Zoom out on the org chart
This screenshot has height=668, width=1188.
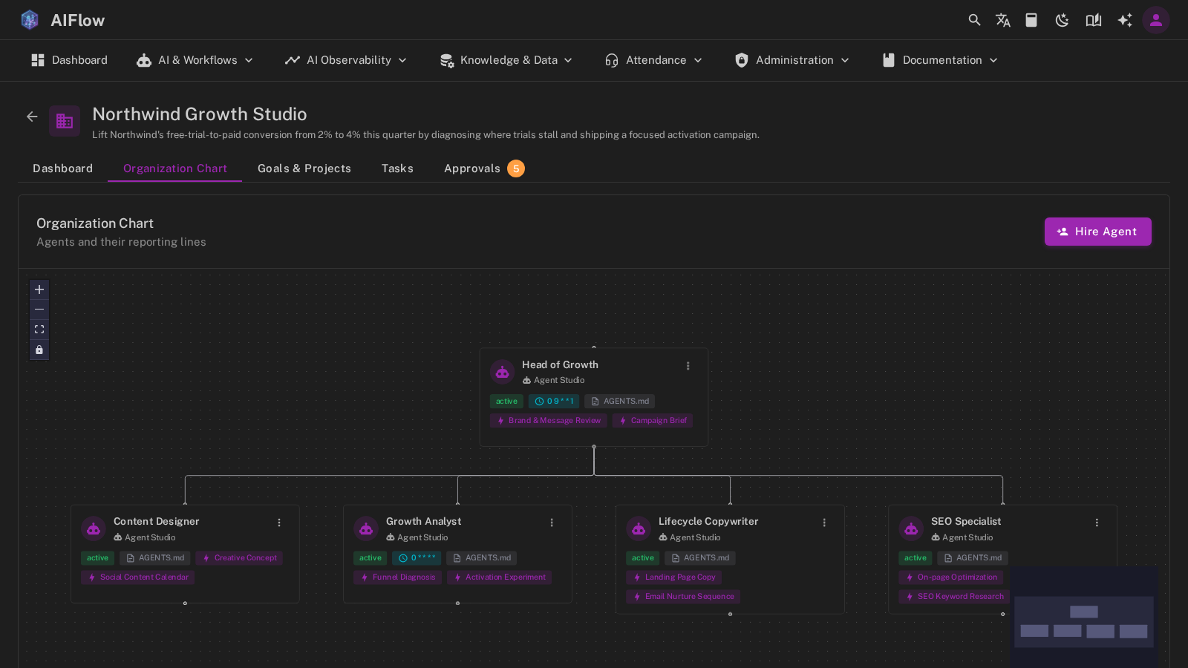[x=39, y=310]
